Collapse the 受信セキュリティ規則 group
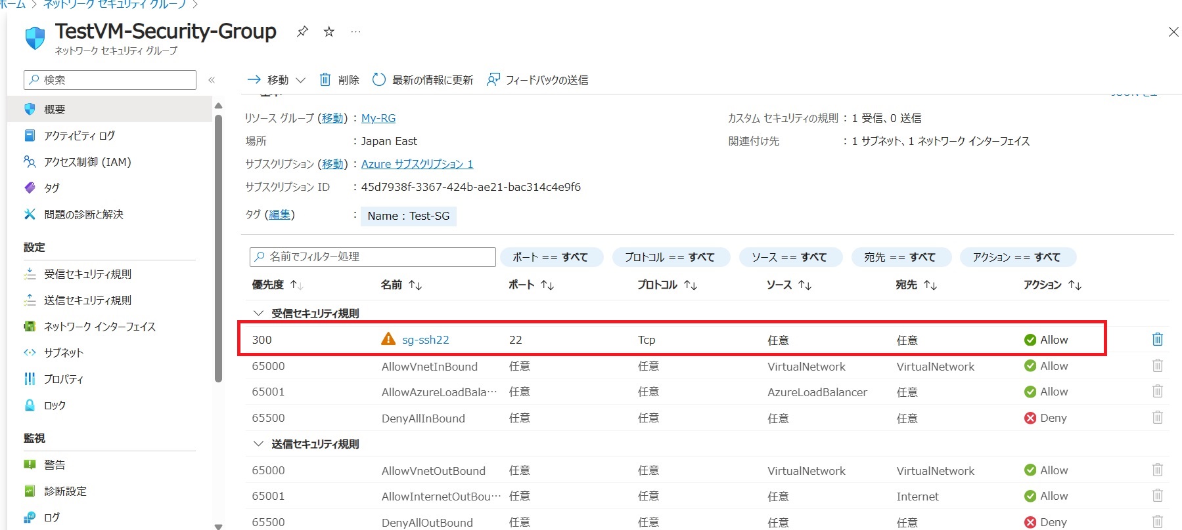 (x=258, y=314)
